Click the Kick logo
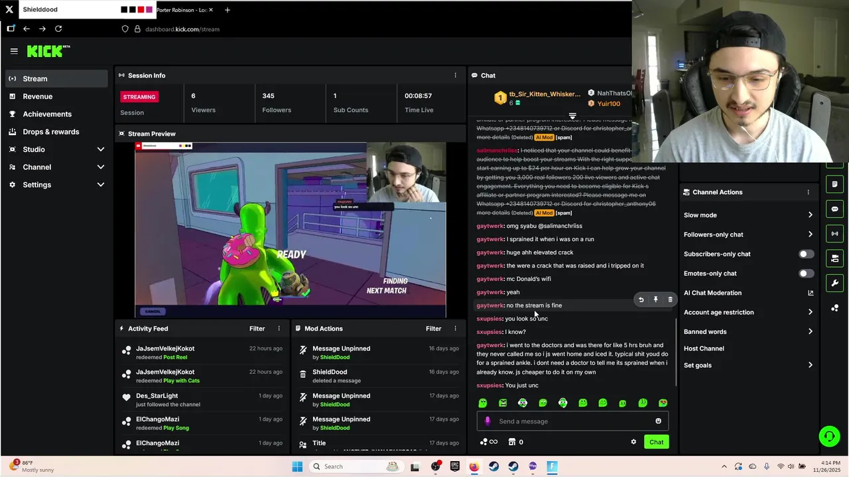The image size is (849, 477). click(x=48, y=51)
